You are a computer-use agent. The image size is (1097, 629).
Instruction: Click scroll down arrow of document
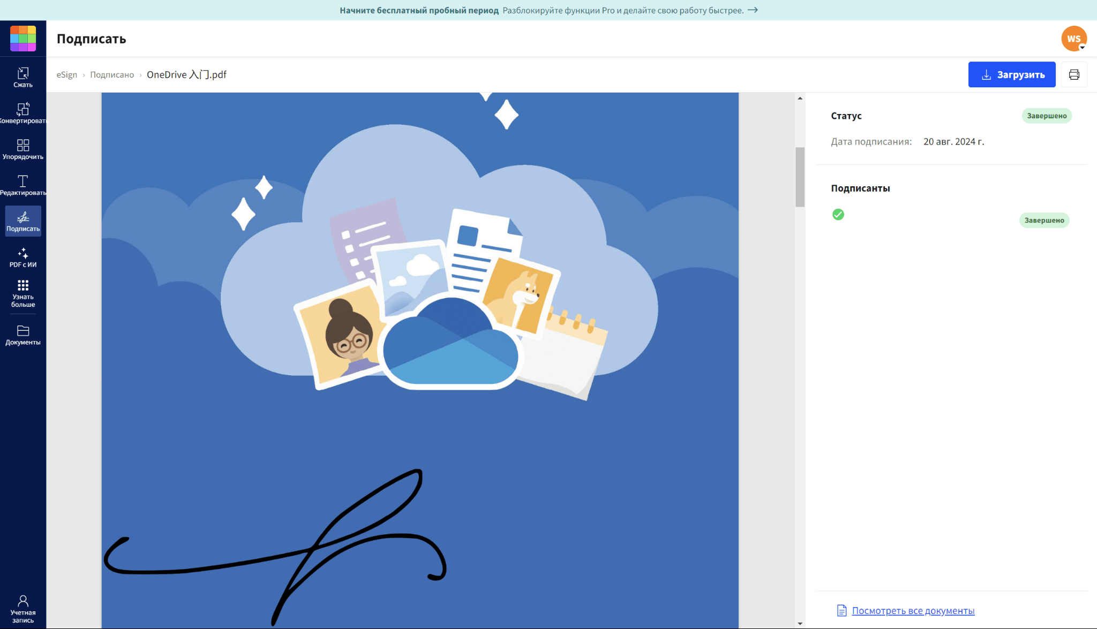pos(800,624)
